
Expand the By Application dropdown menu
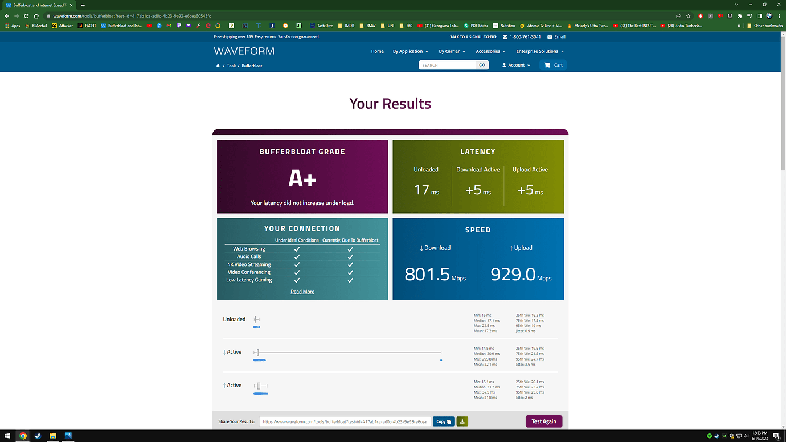[x=410, y=51]
